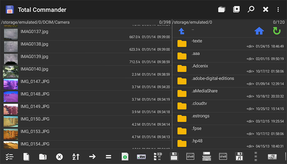
Task: Open the three-dot overflow menu
Action: (278, 10)
